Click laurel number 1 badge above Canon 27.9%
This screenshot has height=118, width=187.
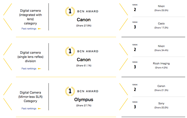point(70,11)
